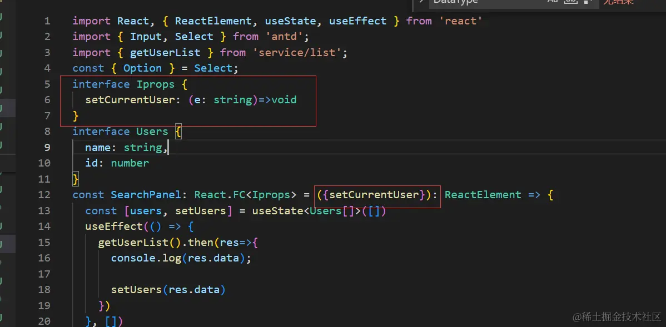Click 'then' on line 15
666x327 pixels.
[201, 242]
